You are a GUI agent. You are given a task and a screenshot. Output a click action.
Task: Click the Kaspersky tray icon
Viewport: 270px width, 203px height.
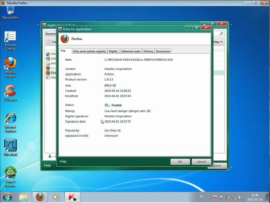(215, 197)
